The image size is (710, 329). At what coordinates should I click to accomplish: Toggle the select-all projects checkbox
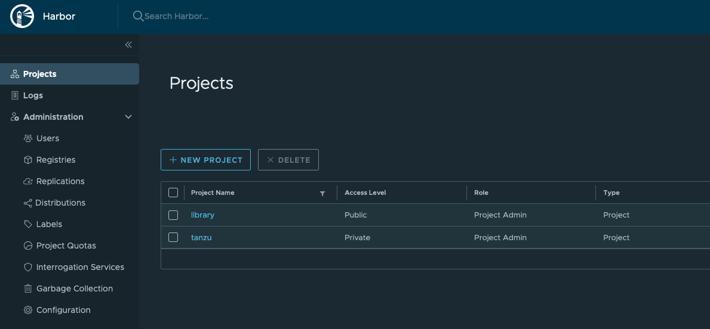173,193
